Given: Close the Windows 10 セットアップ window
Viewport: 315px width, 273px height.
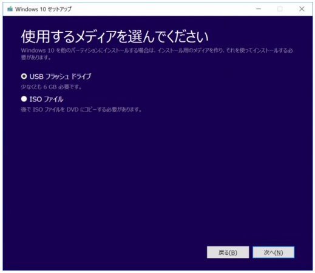Looking at the screenshot, I should pos(302,9).
